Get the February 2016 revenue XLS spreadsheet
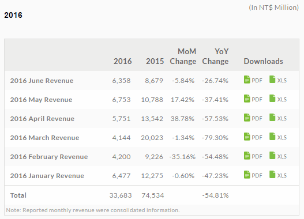The width and height of the screenshot is (304, 219). [278, 156]
